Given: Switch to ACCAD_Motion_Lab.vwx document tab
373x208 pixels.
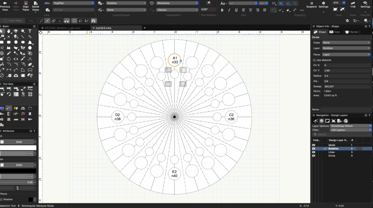Looking at the screenshot, I should pyautogui.click(x=62, y=28).
